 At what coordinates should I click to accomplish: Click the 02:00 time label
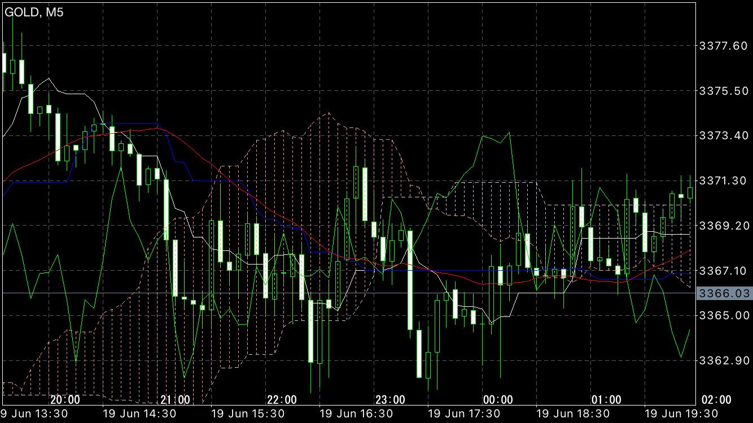pyautogui.click(x=716, y=400)
